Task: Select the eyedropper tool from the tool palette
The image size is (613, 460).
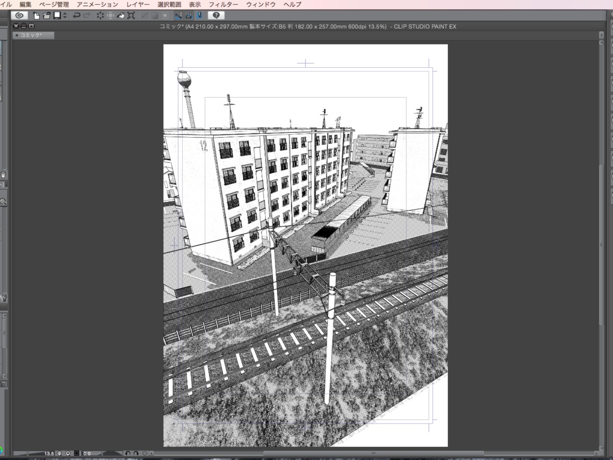Action: point(4,185)
